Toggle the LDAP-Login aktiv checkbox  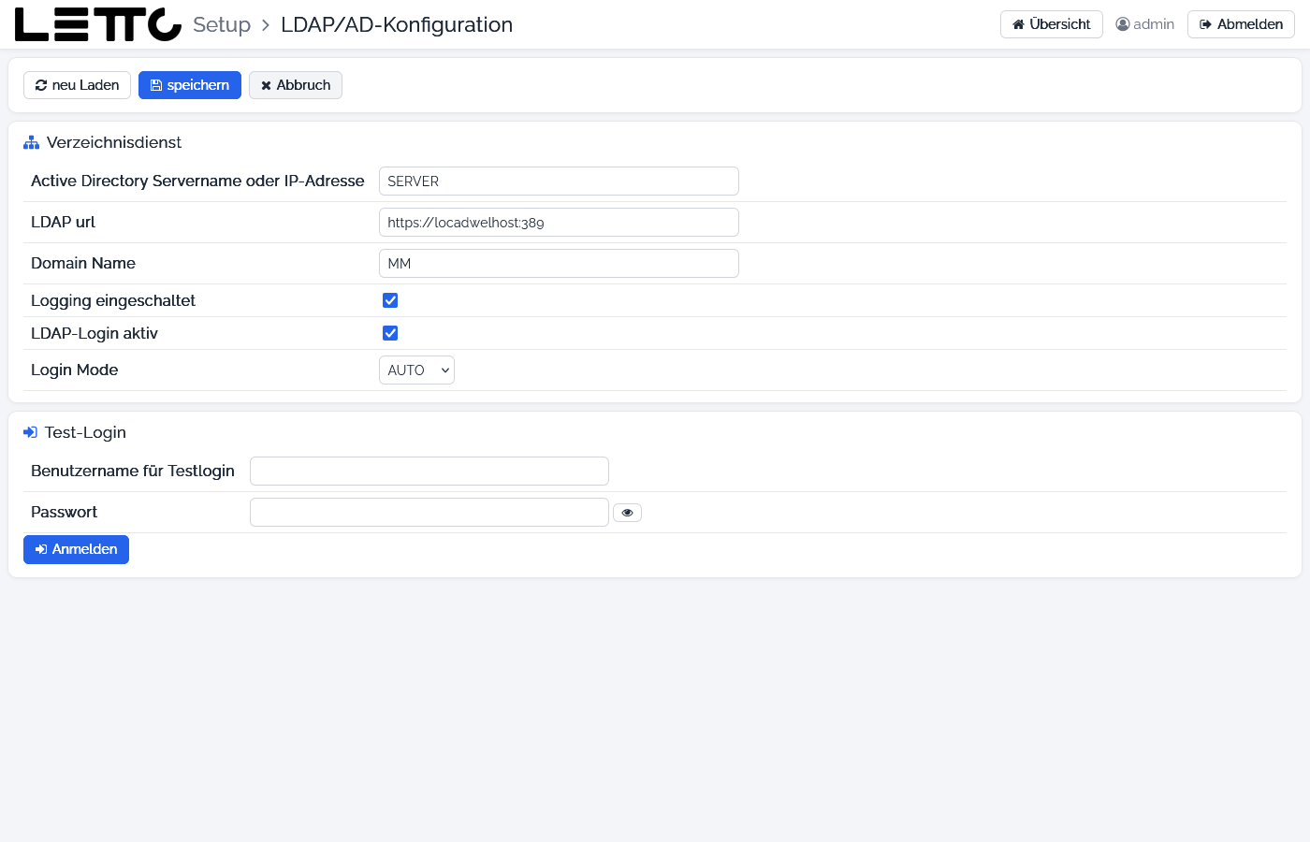click(x=390, y=333)
